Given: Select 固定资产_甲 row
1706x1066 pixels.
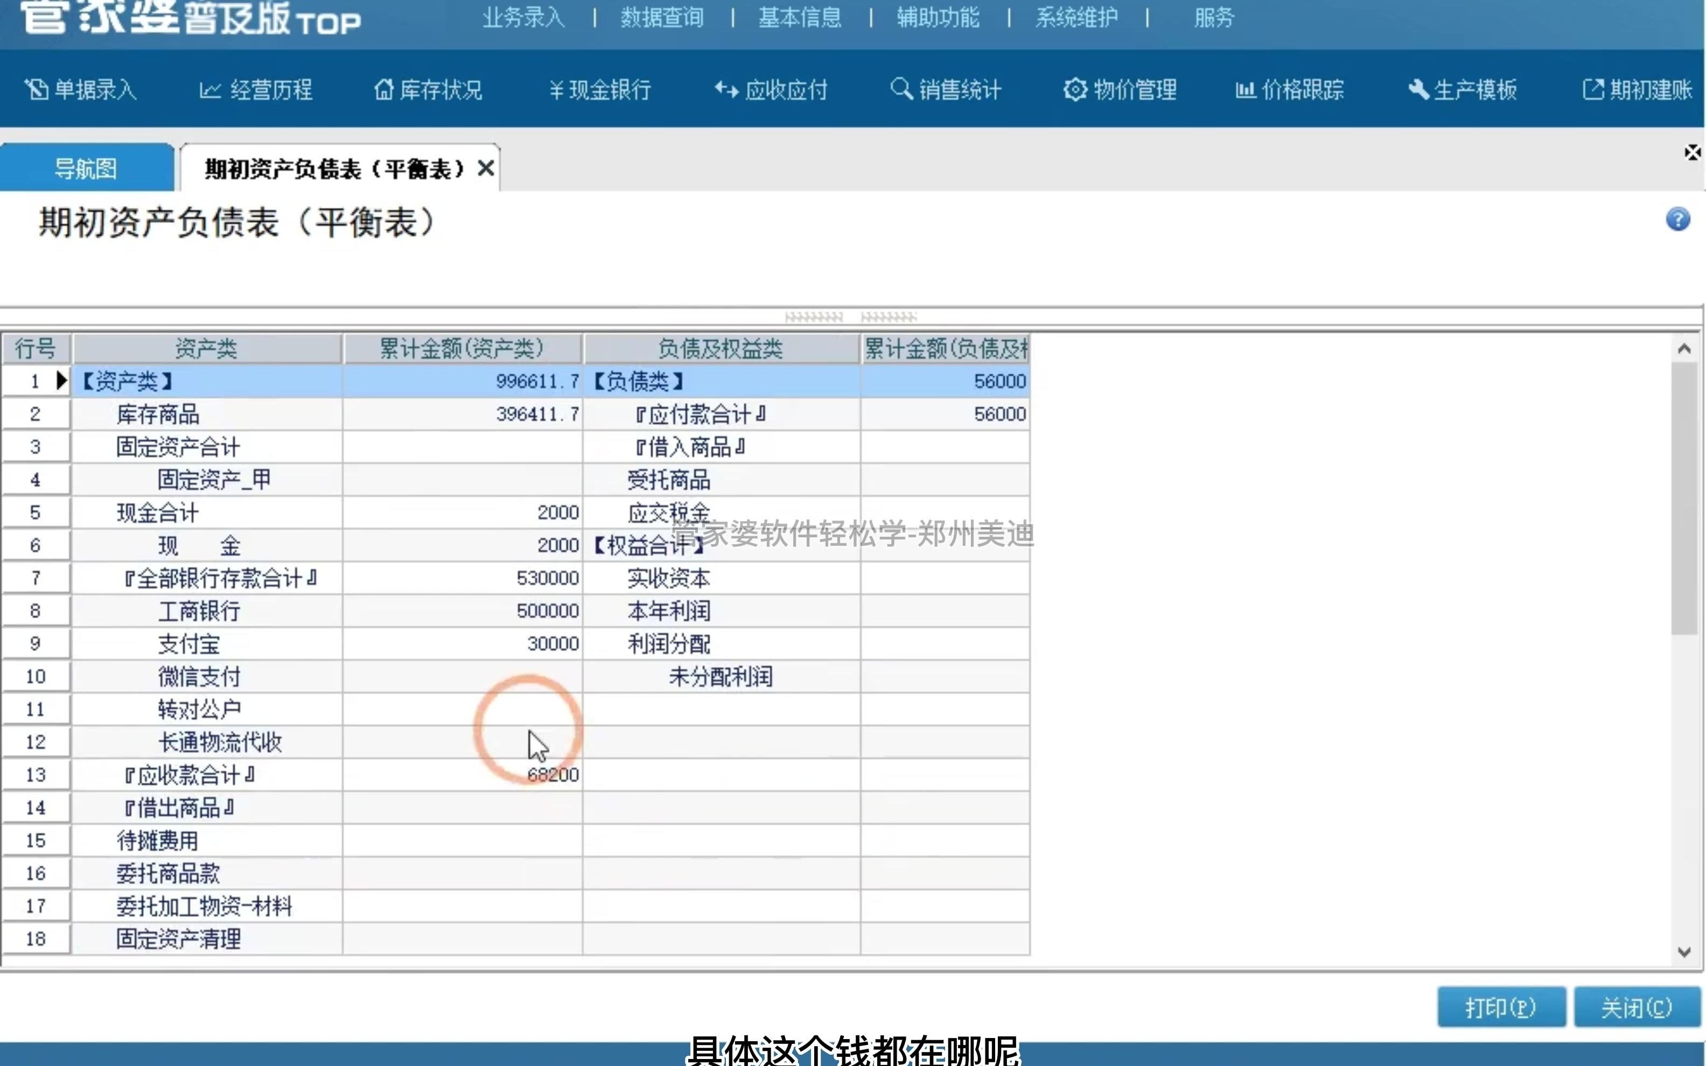Looking at the screenshot, I should pos(207,479).
